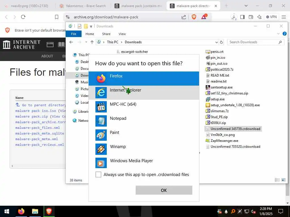
Task: Open Firefox from the taskbar
Action: pos(21,211)
